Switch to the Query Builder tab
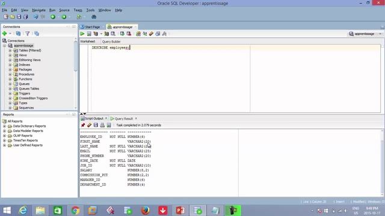Screen dimensions: 385x216 tap(111, 41)
